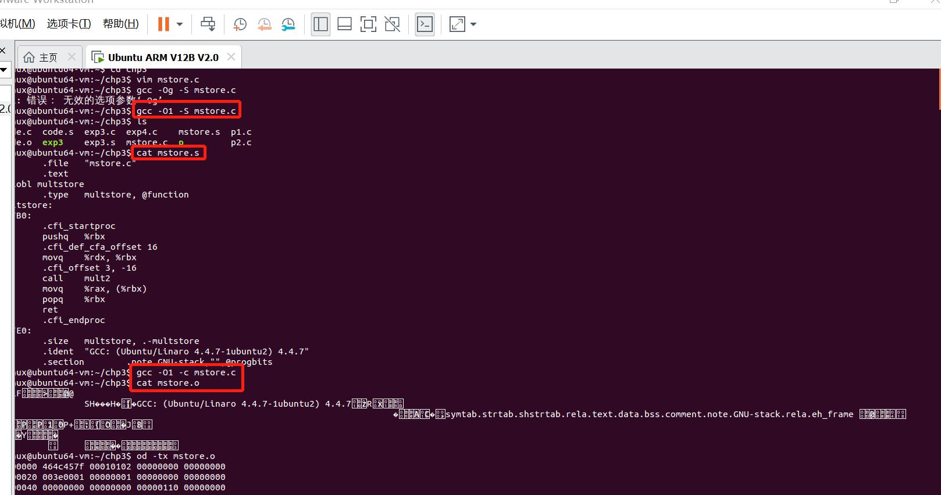Screen dimensions: 941x495
Task: Toggle the library sidebar view
Action: (320, 24)
